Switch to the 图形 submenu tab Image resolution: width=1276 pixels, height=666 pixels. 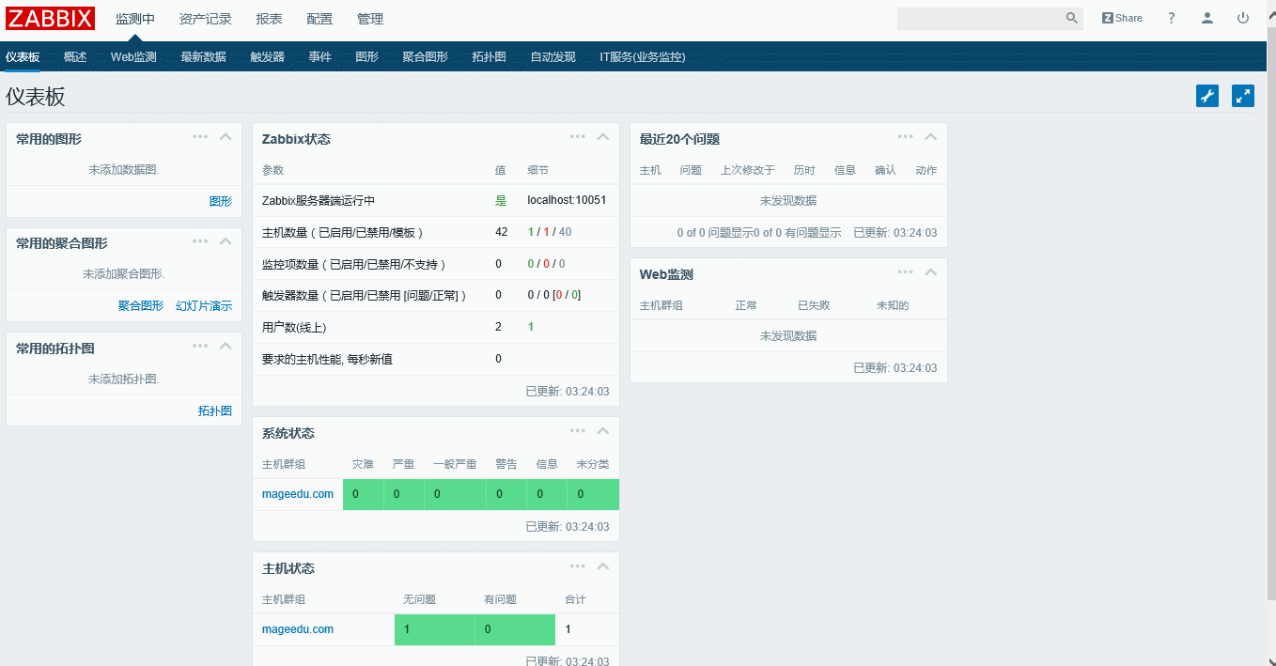click(x=367, y=57)
